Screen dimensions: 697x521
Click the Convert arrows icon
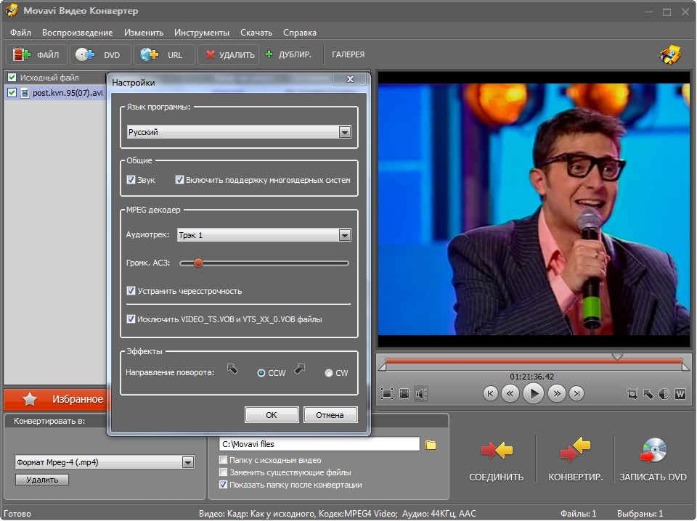coord(575,451)
